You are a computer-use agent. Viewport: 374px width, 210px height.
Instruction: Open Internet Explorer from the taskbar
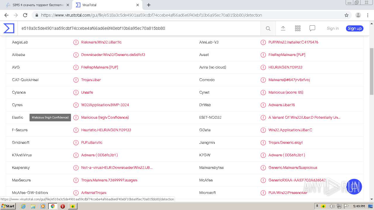pyautogui.click(x=23, y=206)
